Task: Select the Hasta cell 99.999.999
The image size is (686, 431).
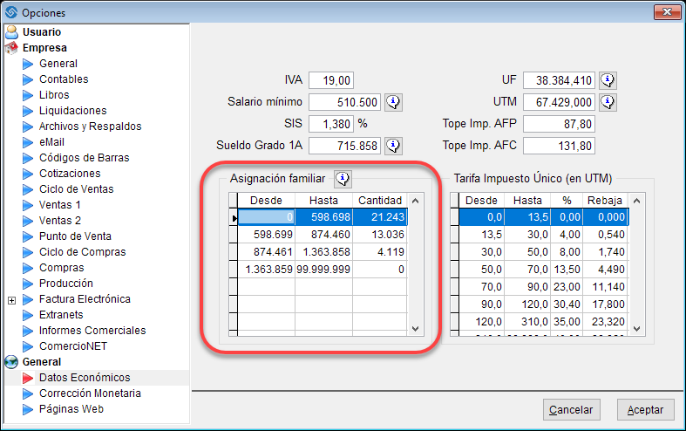Action: 323,270
